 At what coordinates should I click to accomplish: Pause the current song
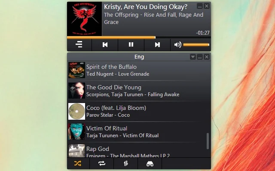131,44
